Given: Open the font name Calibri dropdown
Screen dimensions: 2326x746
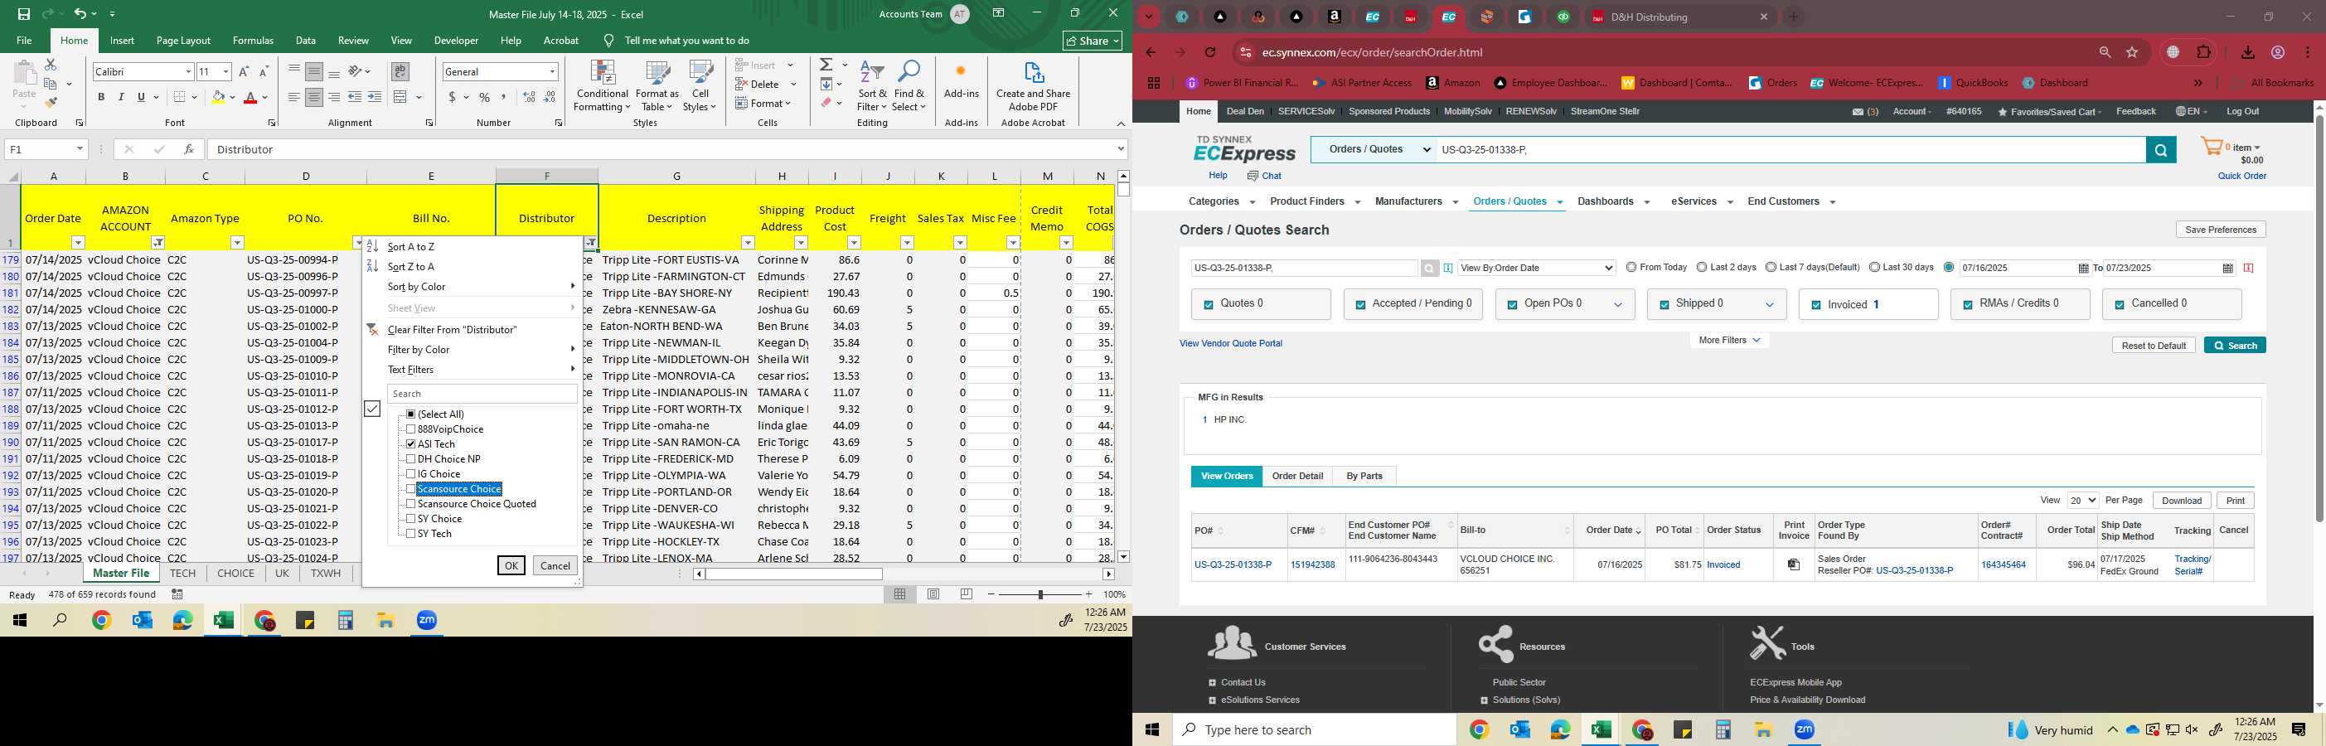Looking at the screenshot, I should (x=188, y=72).
